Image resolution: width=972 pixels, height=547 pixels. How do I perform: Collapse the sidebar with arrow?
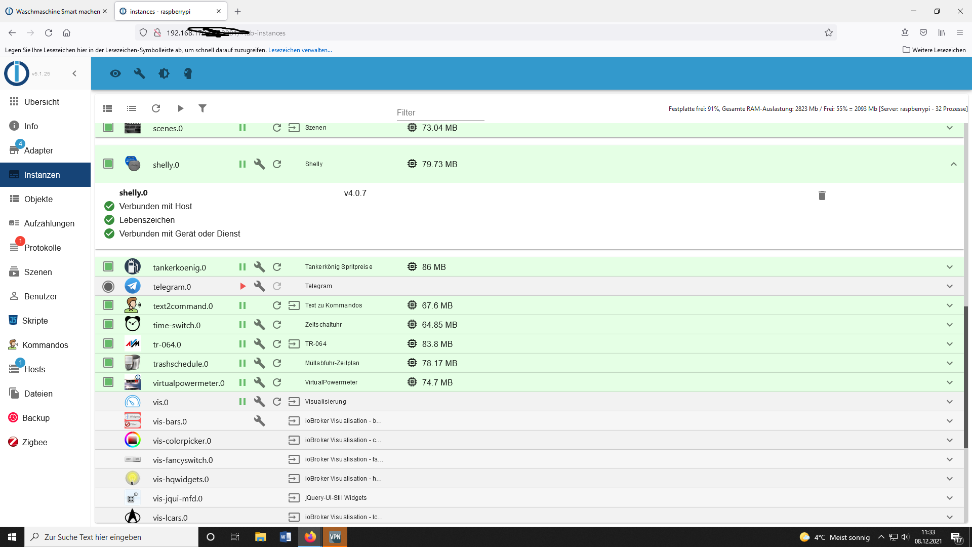click(x=74, y=73)
